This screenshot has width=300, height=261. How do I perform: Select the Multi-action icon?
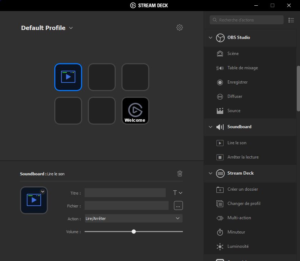(220, 218)
